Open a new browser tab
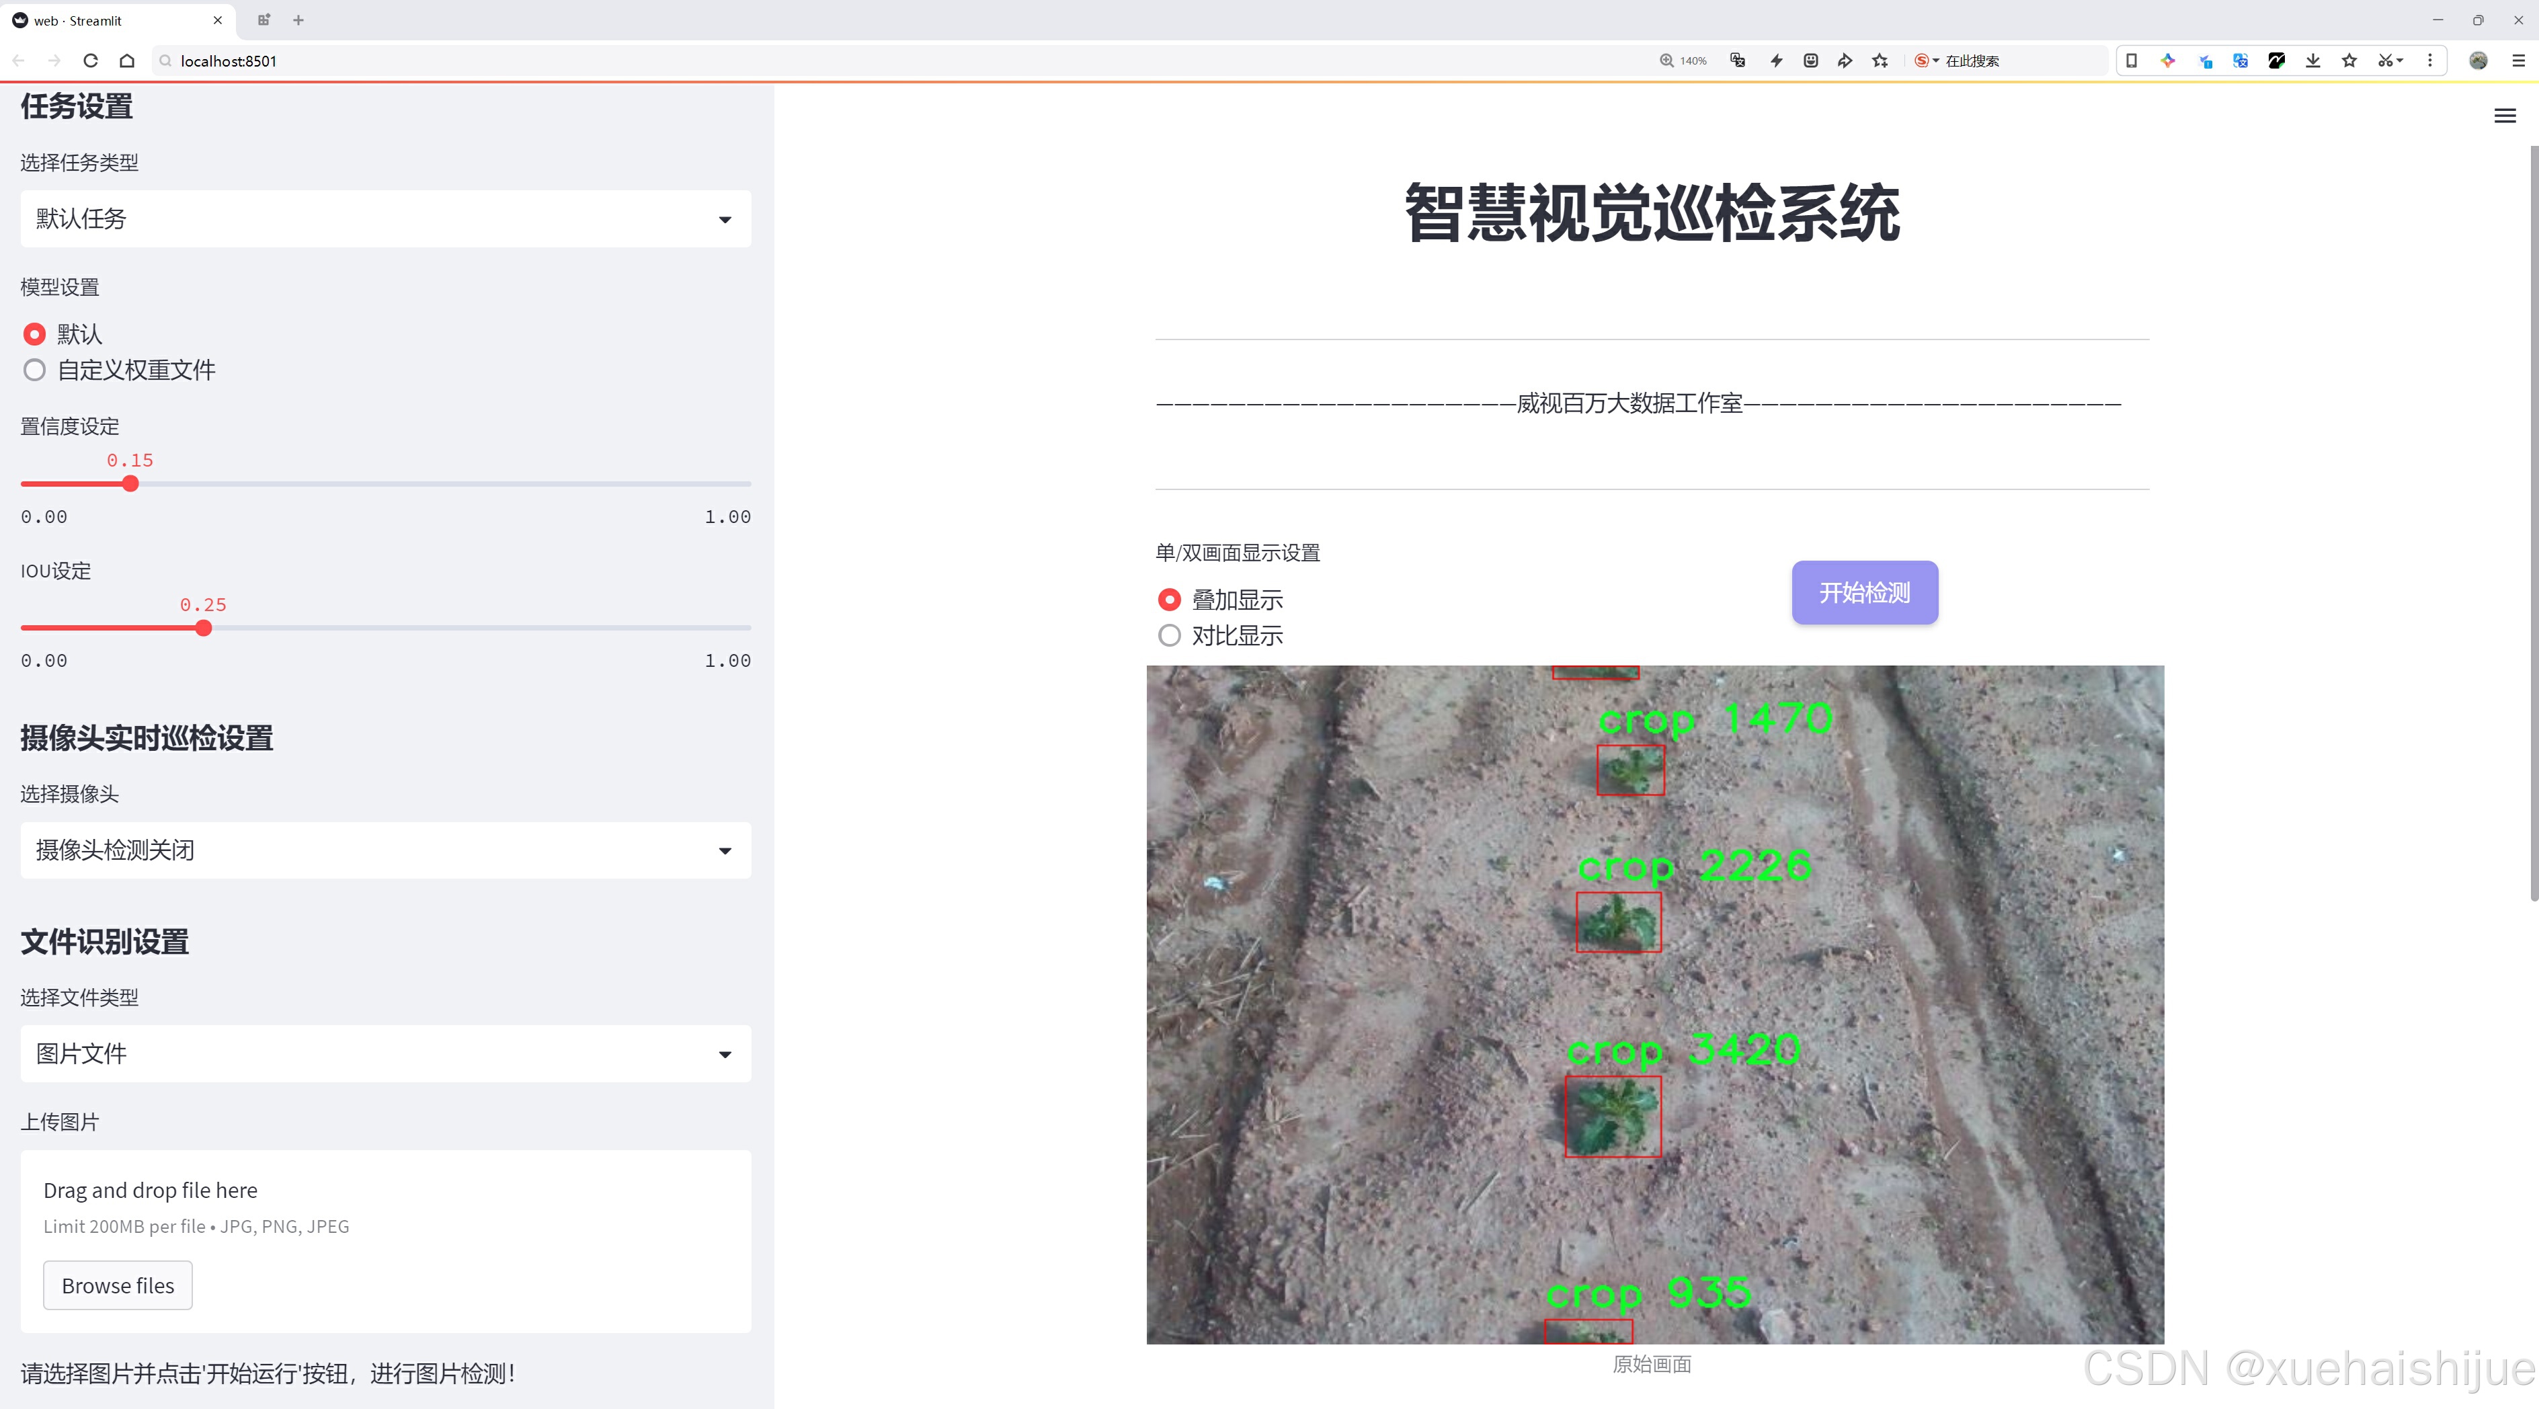This screenshot has height=1409, width=2539. pyautogui.click(x=298, y=19)
